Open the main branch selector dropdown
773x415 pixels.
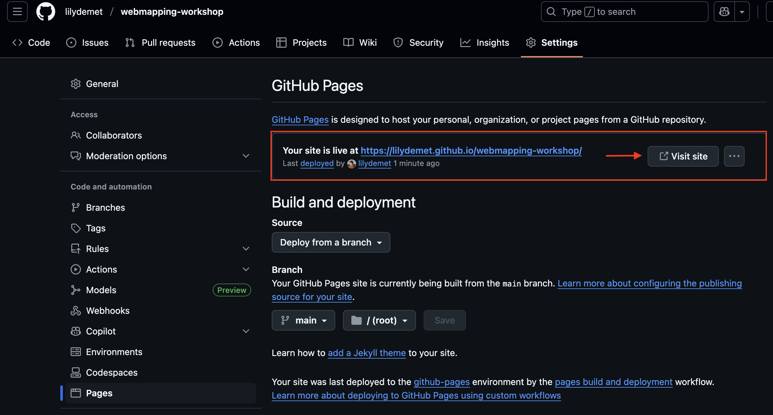303,320
